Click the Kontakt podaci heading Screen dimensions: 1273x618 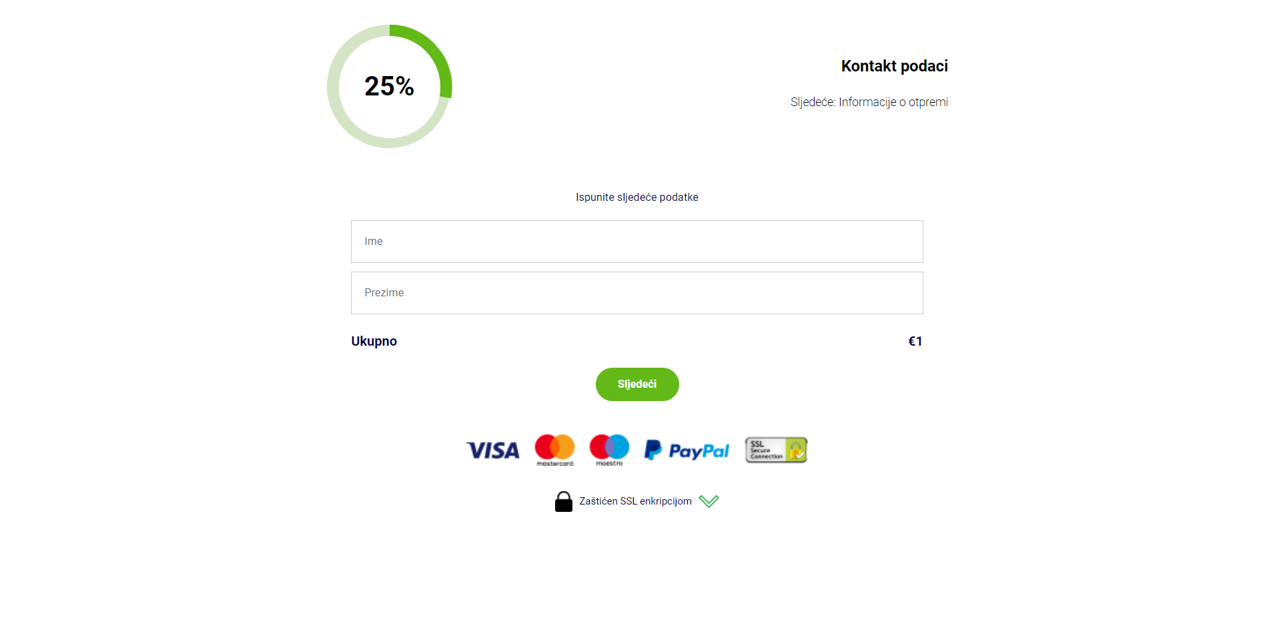tap(894, 66)
